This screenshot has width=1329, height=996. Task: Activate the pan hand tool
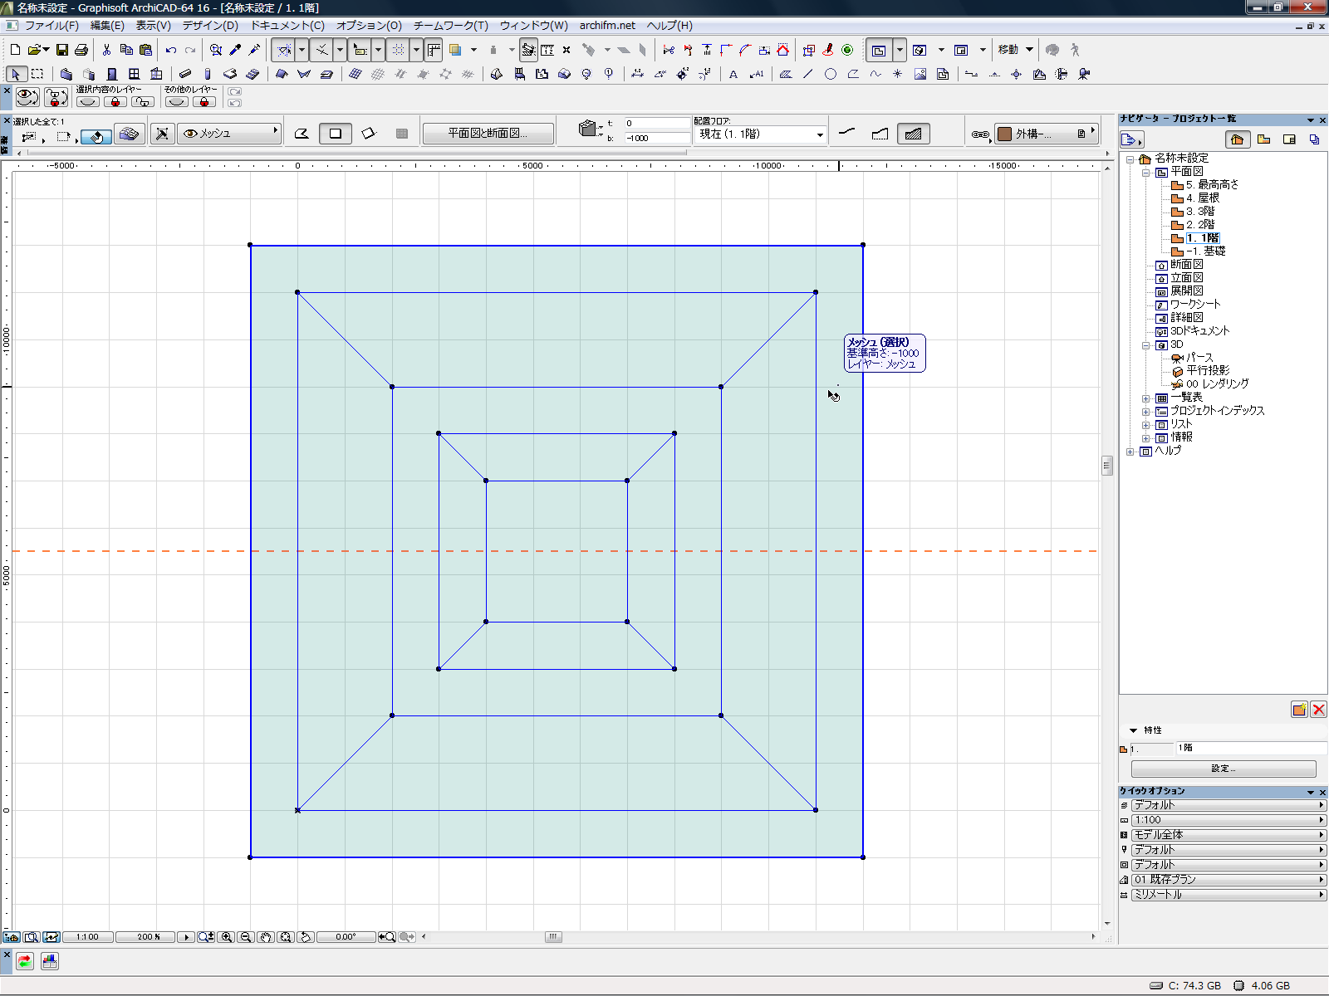[x=265, y=937]
